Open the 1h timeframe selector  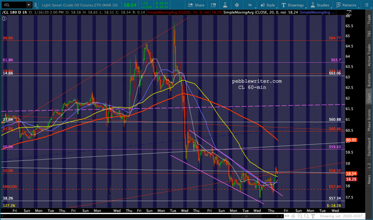(250, 5)
